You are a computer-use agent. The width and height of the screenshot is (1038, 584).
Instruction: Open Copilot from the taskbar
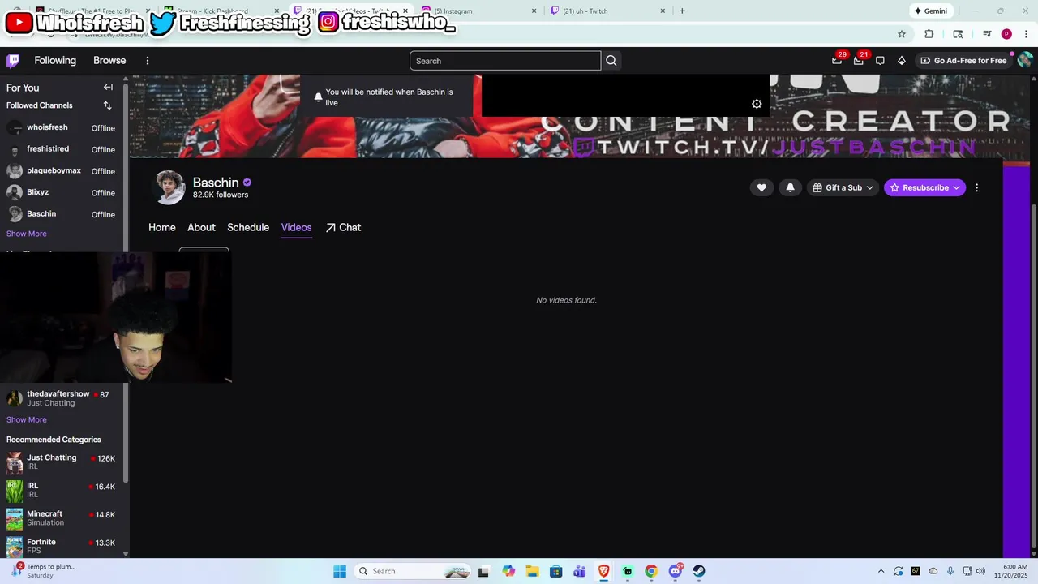point(508,571)
